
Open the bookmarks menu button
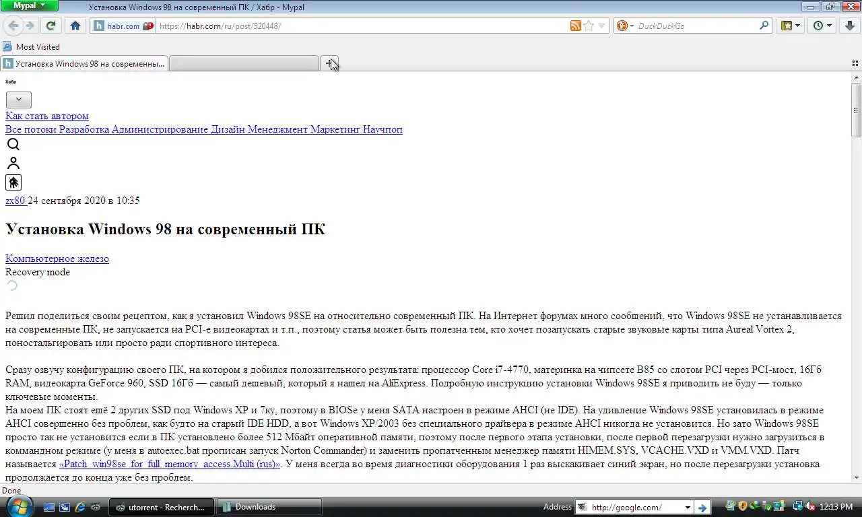click(x=791, y=26)
